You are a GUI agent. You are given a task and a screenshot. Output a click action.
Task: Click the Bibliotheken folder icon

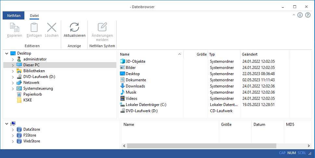point(19,71)
